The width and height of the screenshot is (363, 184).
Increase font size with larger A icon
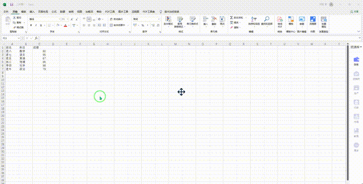72,19
